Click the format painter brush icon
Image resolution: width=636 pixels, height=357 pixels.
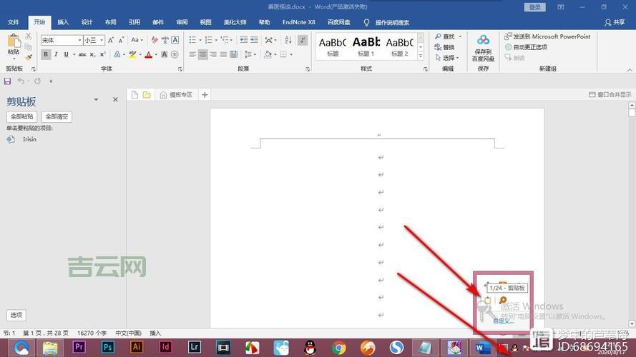point(29,57)
